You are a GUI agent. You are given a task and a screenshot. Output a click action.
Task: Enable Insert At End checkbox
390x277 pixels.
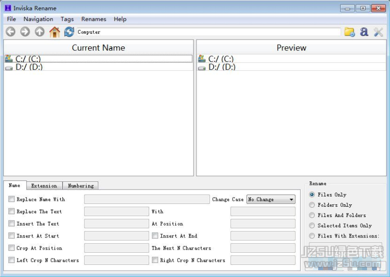tap(155, 236)
